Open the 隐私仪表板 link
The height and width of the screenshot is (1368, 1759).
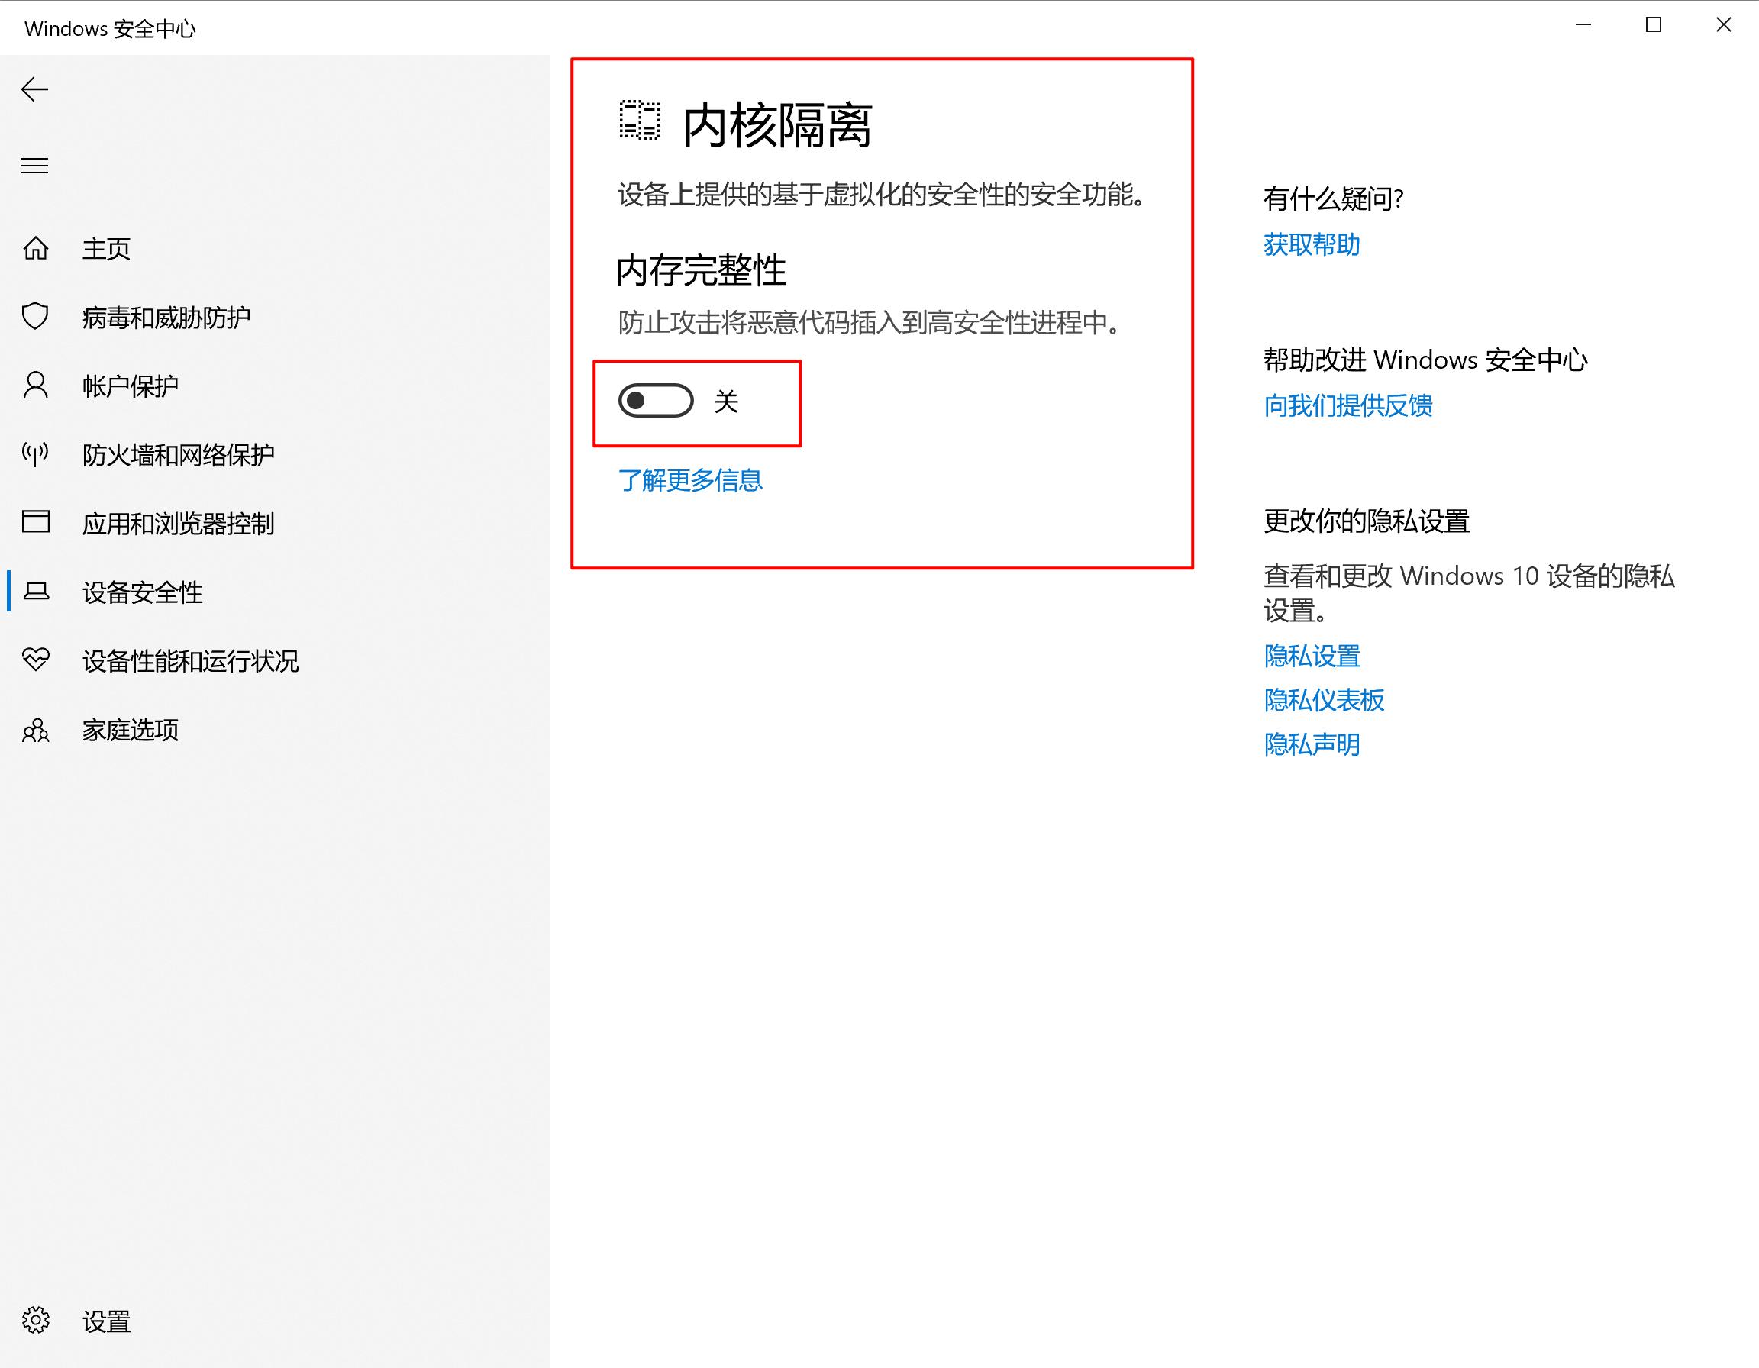(1324, 701)
